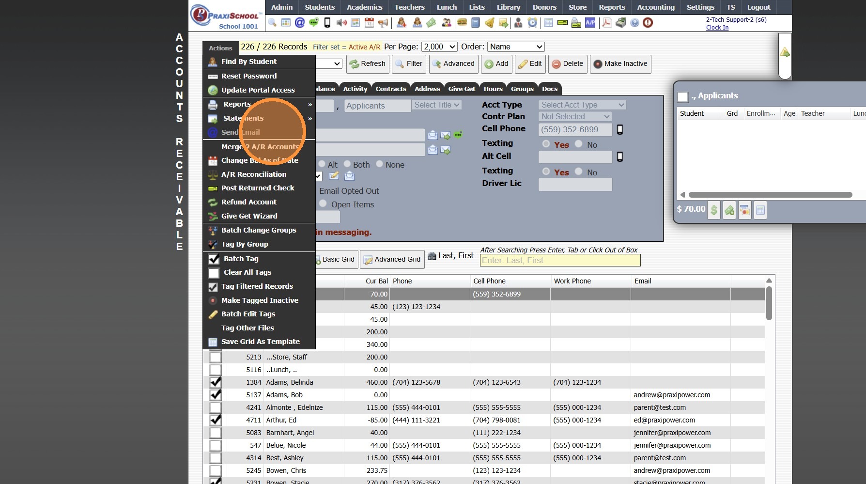
Task: Open the email @ icon in toolbar
Action: pyautogui.click(x=300, y=23)
